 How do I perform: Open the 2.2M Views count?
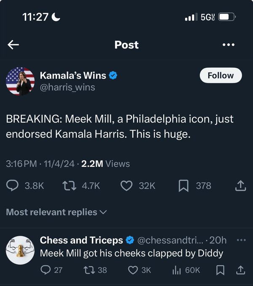(105, 164)
